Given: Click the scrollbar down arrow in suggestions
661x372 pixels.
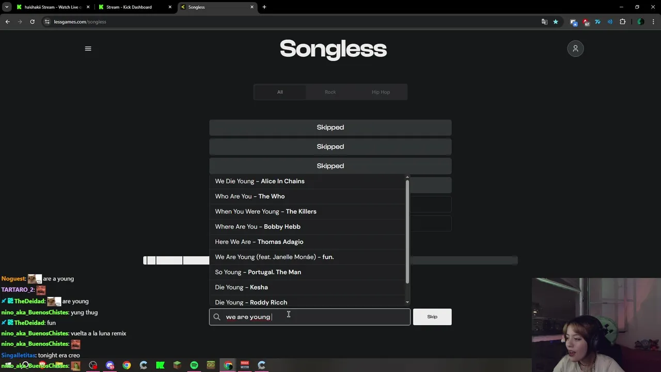Looking at the screenshot, I should 407,302.
